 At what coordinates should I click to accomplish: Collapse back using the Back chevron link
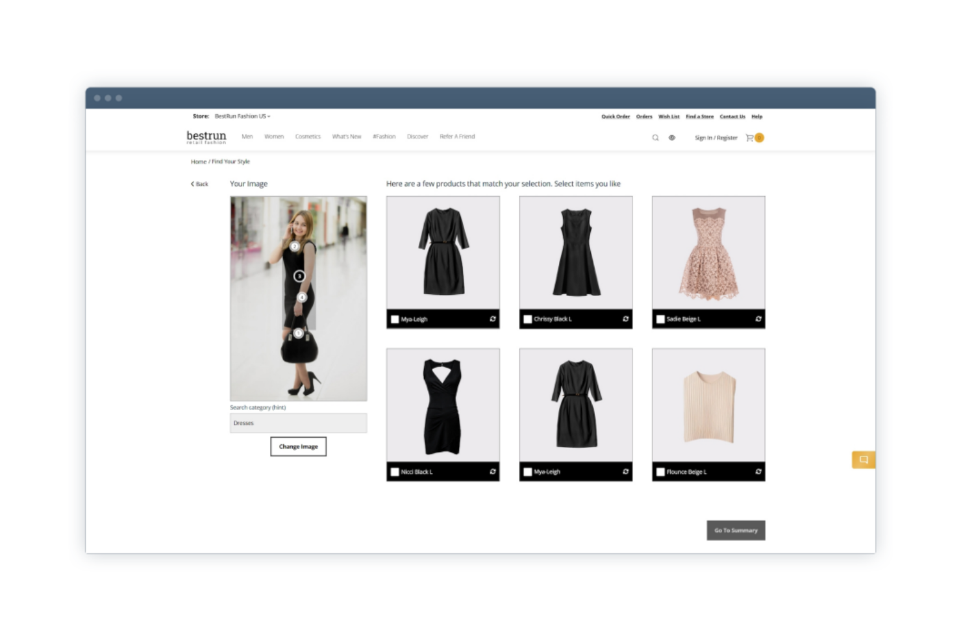pos(199,184)
